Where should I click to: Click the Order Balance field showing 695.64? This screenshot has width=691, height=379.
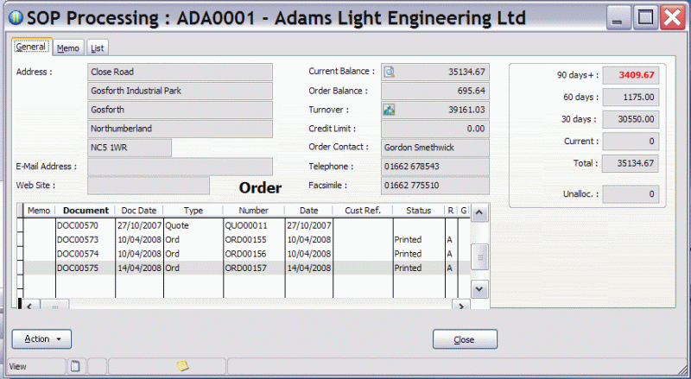pyautogui.click(x=435, y=91)
